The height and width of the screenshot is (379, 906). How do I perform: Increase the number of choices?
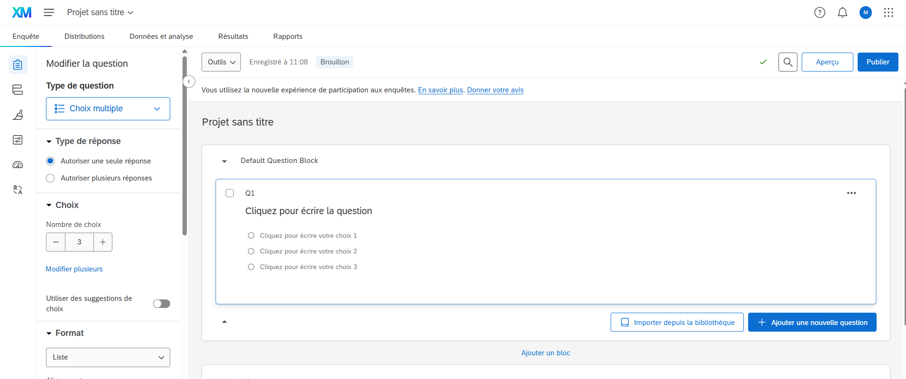click(103, 242)
